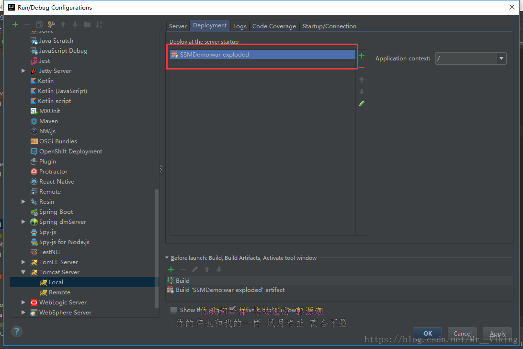Expand WebLogic Server node
523x349 pixels.
click(x=23, y=302)
